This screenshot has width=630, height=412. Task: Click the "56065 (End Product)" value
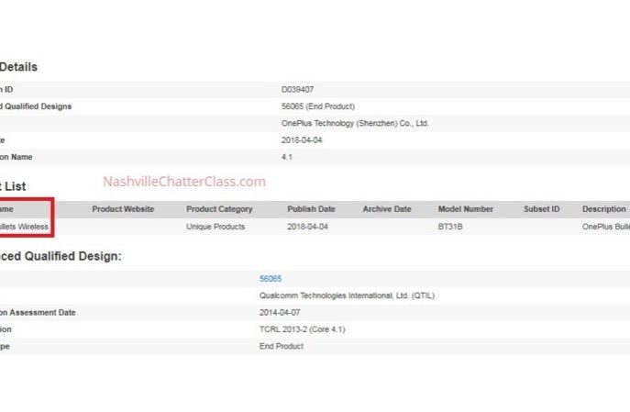click(318, 106)
